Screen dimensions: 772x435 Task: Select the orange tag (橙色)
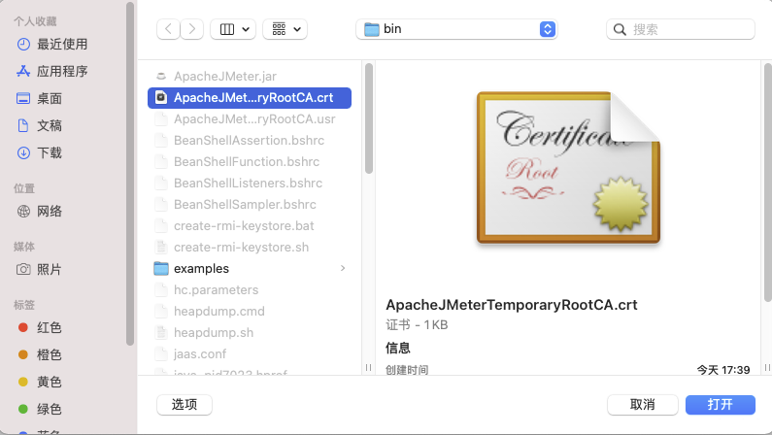coord(40,354)
